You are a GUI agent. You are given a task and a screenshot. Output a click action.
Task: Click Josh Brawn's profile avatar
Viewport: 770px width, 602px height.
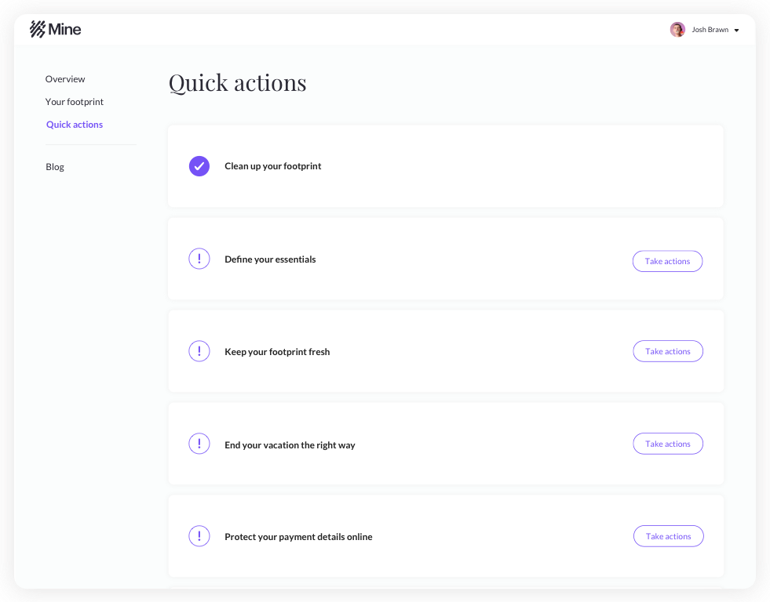(677, 30)
